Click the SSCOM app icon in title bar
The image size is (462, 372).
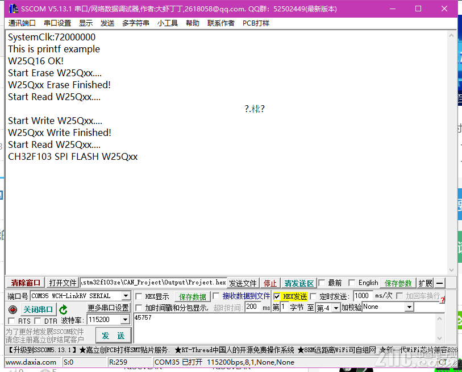(x=13, y=9)
